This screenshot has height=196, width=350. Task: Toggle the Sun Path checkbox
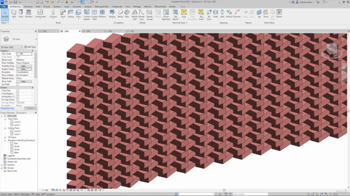18,84
